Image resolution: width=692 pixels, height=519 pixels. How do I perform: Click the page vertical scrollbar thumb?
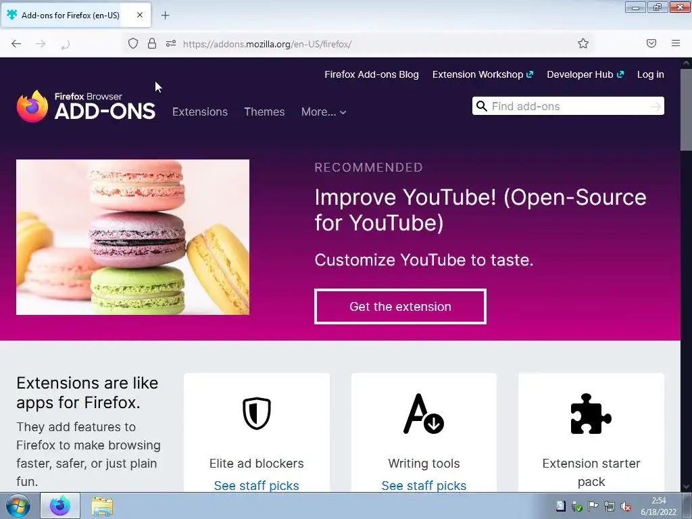pos(686,110)
